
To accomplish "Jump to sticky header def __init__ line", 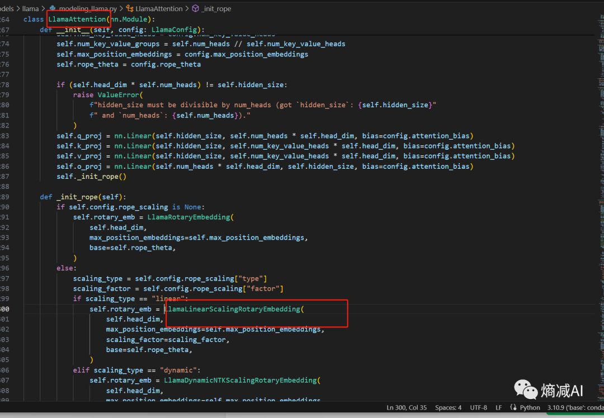I will coord(122,30).
